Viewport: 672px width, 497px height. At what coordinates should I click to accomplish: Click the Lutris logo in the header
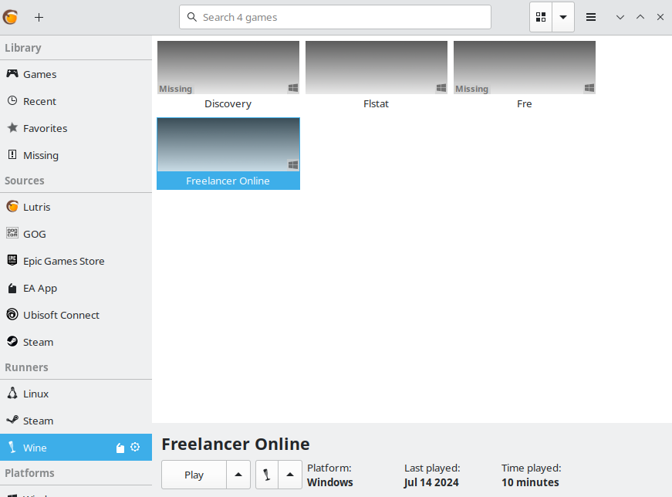tap(10, 17)
